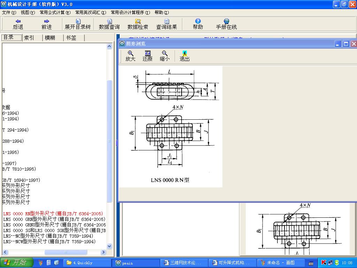
Task: Open the 视图 menu
Action: tap(28, 12)
